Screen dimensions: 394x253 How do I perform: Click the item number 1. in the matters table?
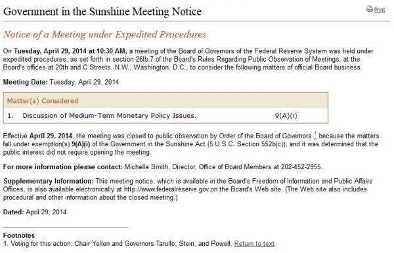tap(11, 115)
